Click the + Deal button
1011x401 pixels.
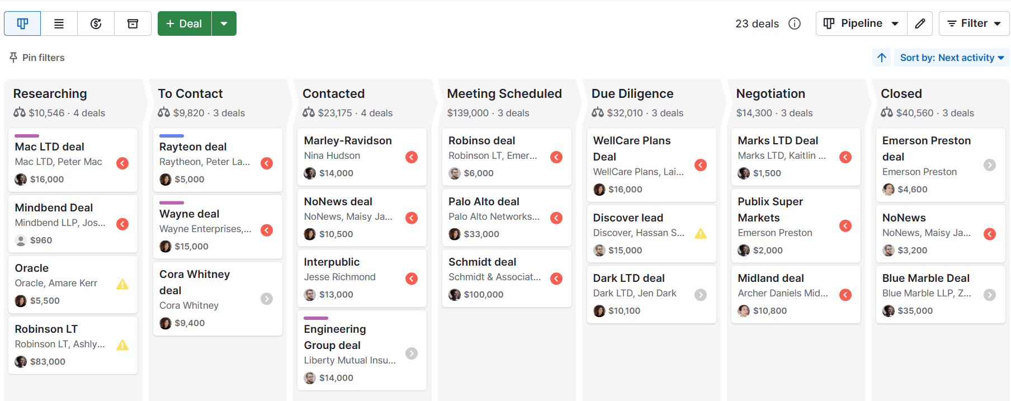click(185, 23)
